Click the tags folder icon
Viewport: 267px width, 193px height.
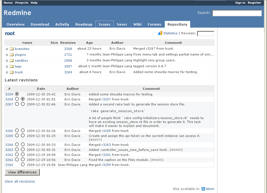click(x=12, y=66)
